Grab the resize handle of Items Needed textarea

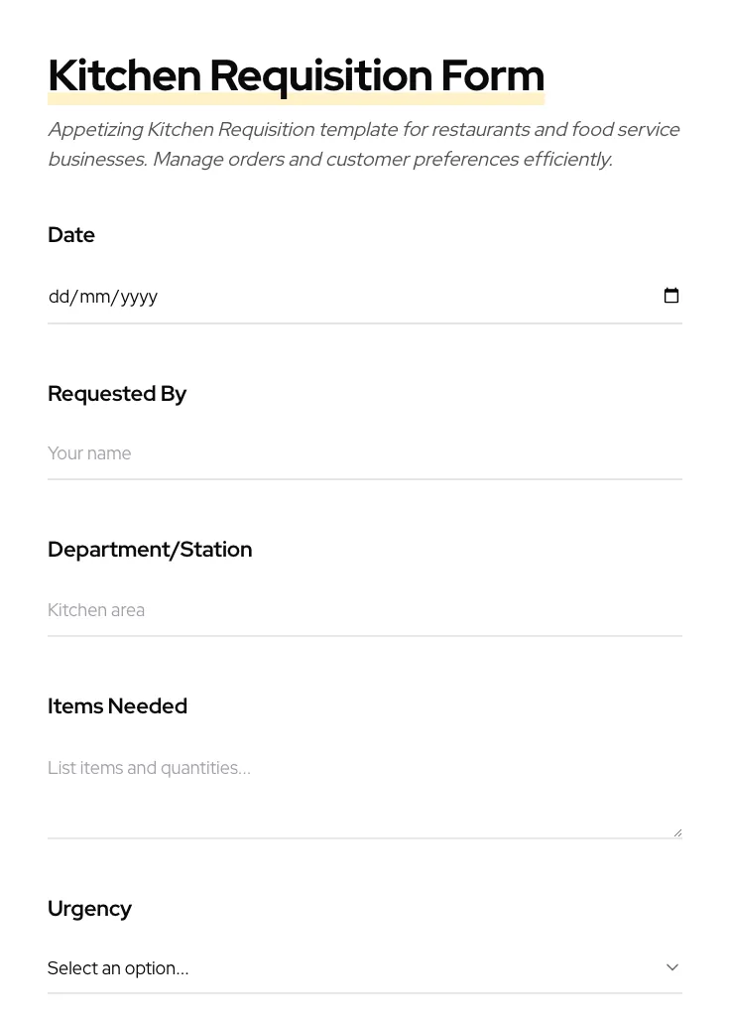(677, 832)
